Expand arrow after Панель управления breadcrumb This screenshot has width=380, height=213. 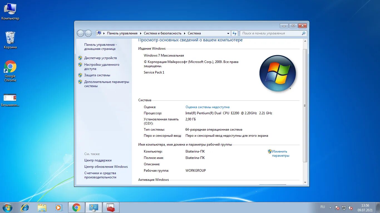[140, 33]
